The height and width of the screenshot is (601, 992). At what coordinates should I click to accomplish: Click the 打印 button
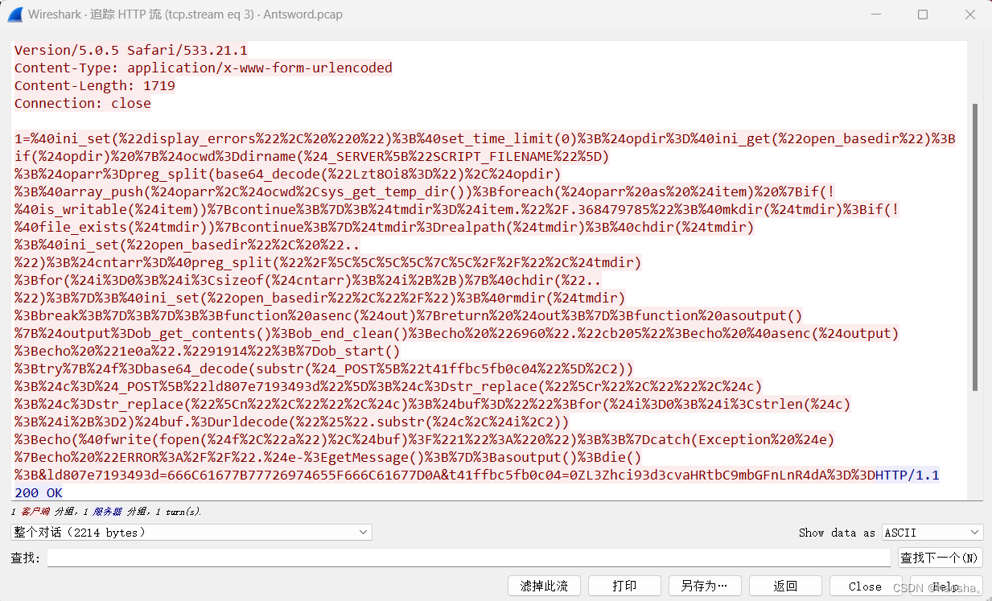pyautogui.click(x=624, y=586)
